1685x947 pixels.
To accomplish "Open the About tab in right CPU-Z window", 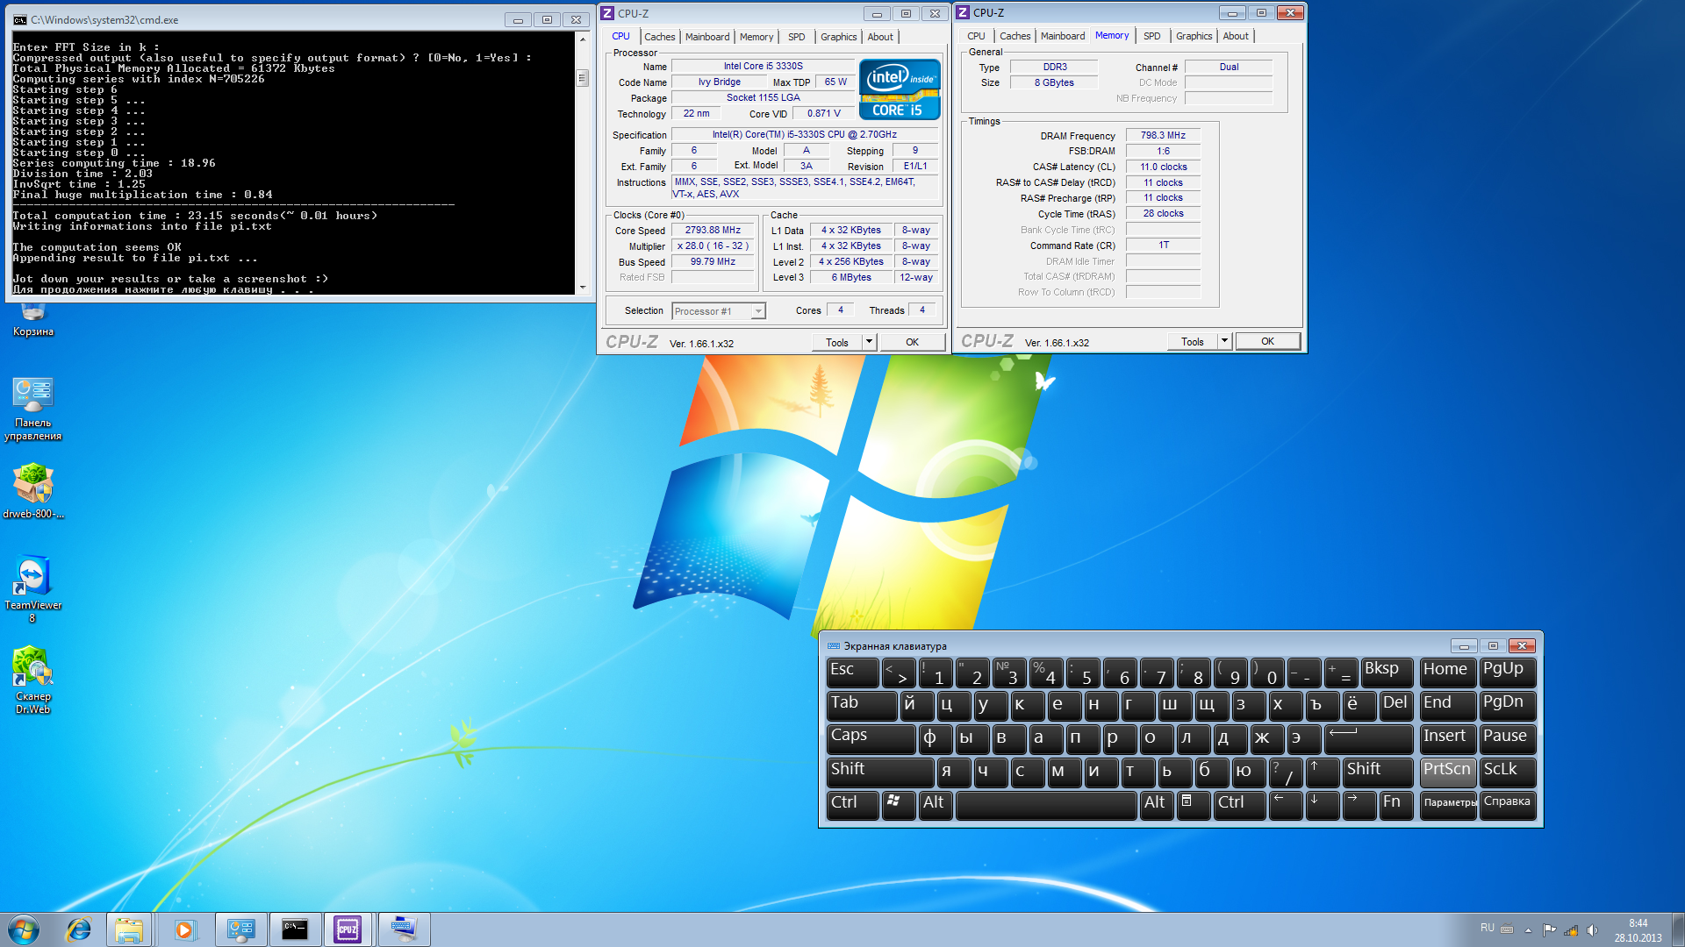I will pos(1236,36).
